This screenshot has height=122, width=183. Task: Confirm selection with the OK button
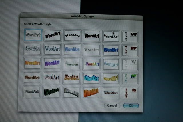(131, 105)
